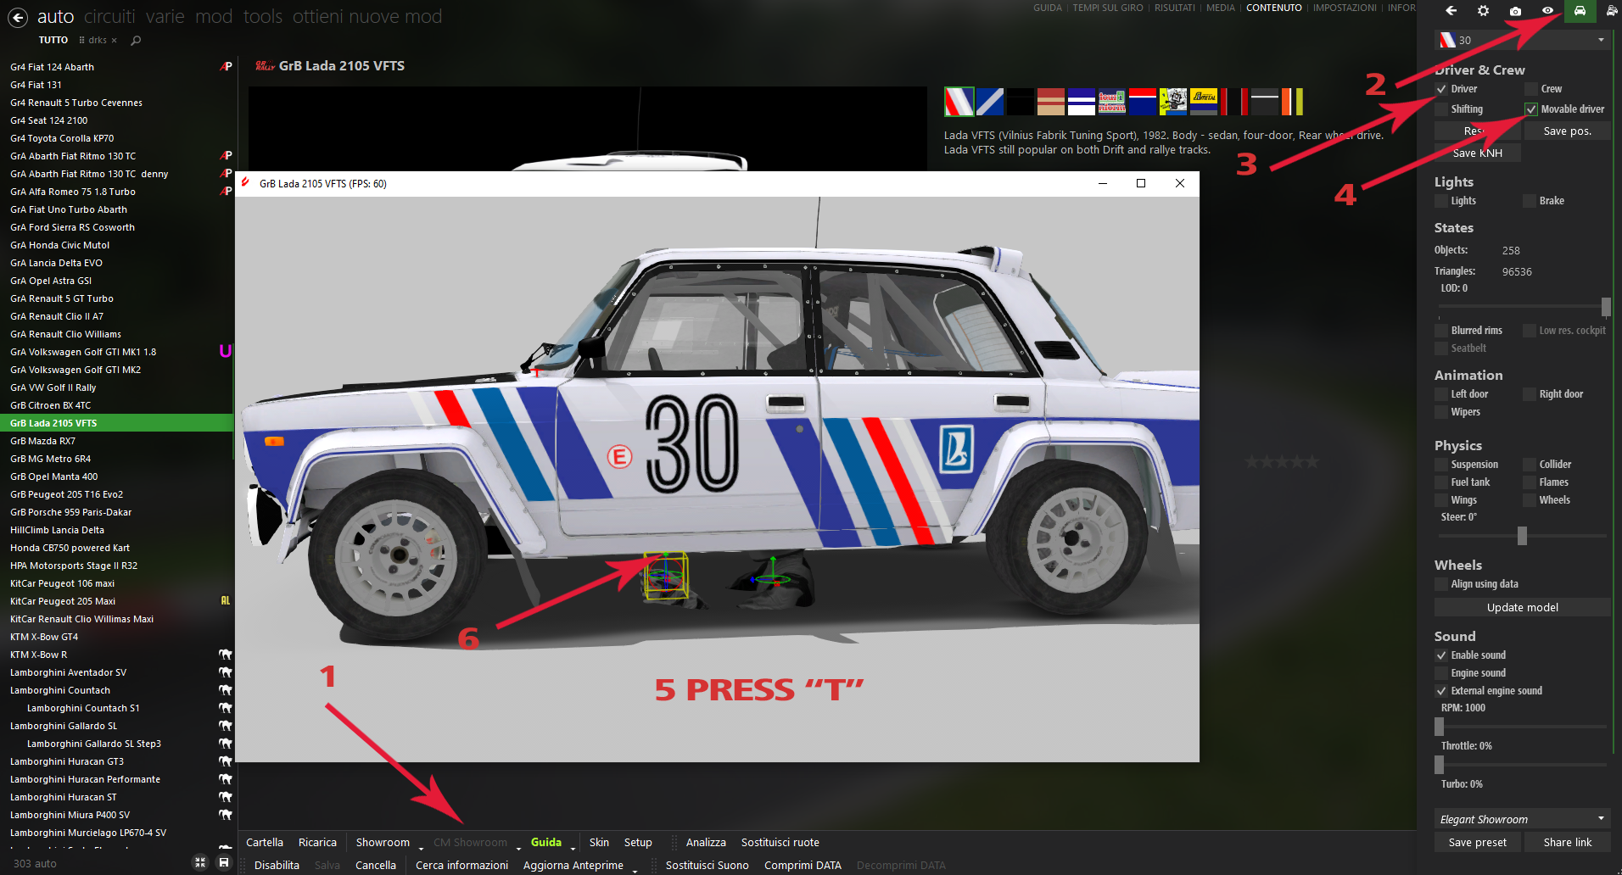Select the red over navy skin icon

[x=1143, y=102]
